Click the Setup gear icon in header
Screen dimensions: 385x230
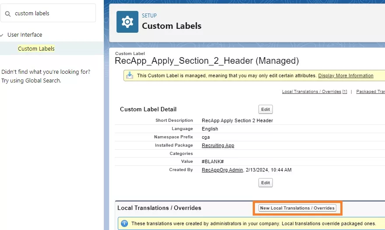[x=127, y=22]
